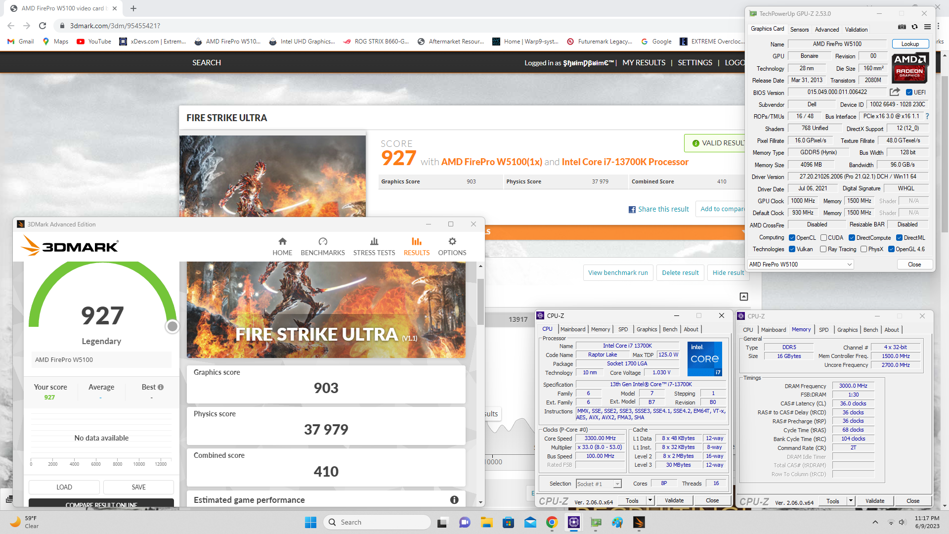Open the Gmail bookmark

[21, 42]
